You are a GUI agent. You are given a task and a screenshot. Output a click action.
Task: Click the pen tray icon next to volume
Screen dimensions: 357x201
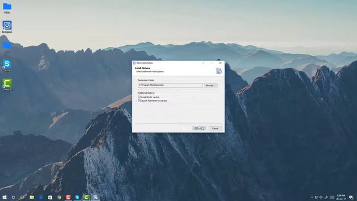[x=326, y=197]
